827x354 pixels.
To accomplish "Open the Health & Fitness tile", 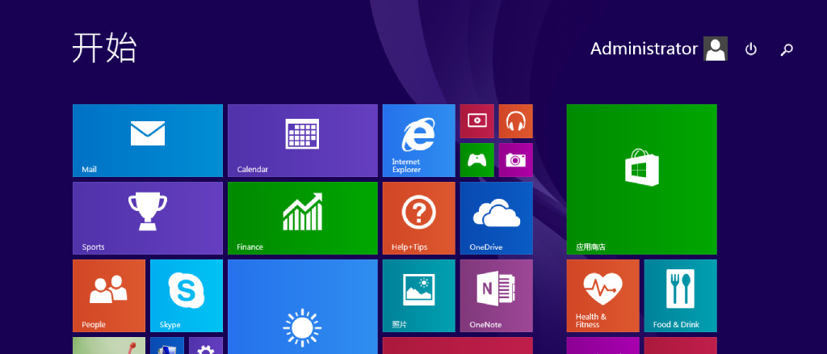I will click(x=602, y=296).
